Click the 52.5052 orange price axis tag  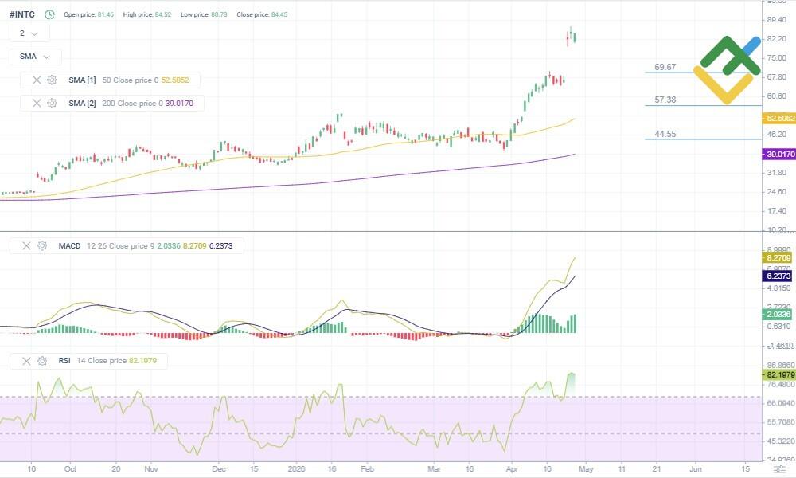[x=779, y=119]
